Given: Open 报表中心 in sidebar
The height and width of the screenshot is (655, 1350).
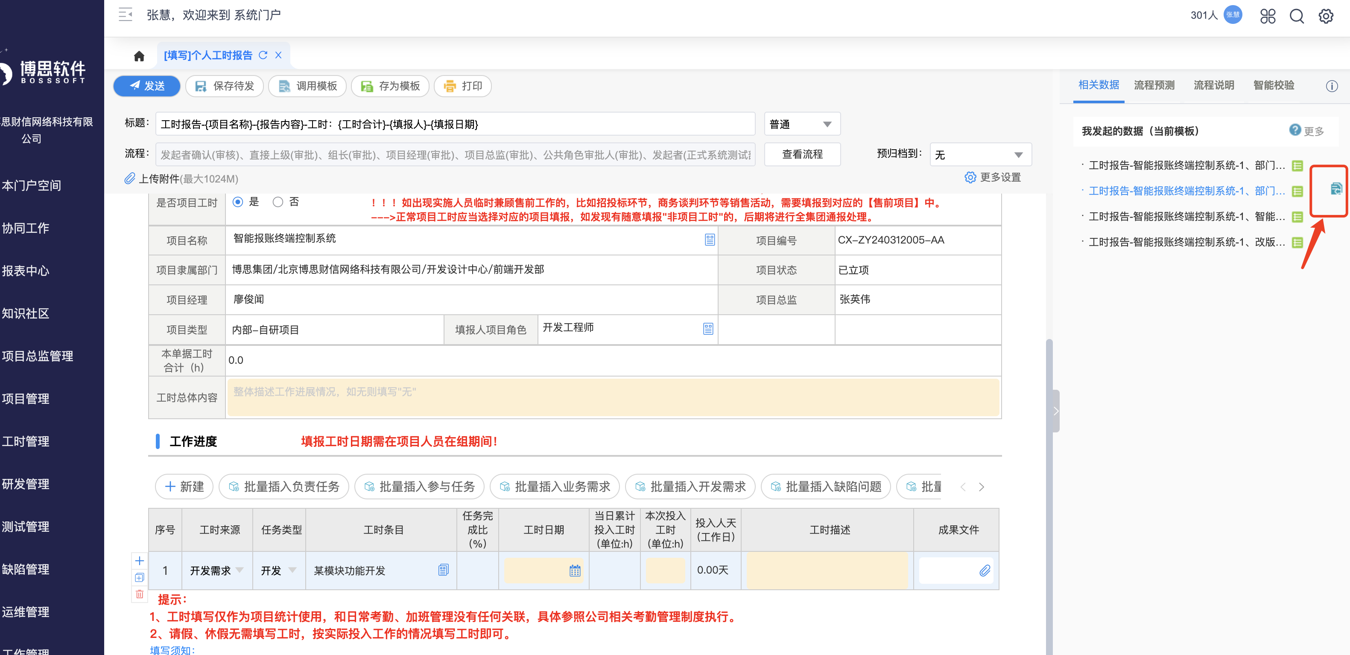Looking at the screenshot, I should point(26,271).
